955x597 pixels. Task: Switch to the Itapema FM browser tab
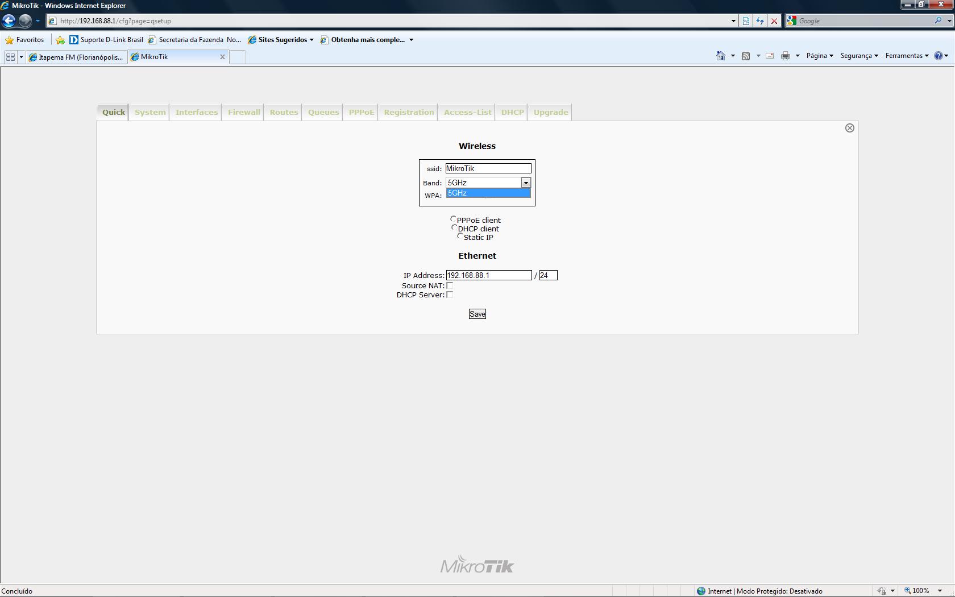click(76, 57)
